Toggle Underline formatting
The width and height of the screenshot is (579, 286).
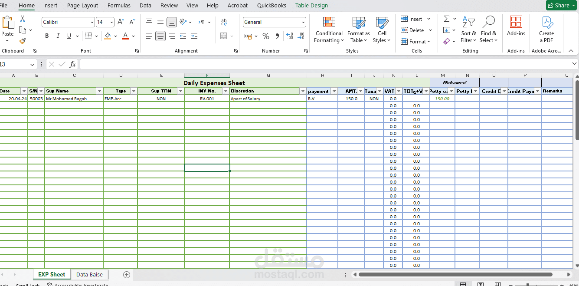[69, 36]
